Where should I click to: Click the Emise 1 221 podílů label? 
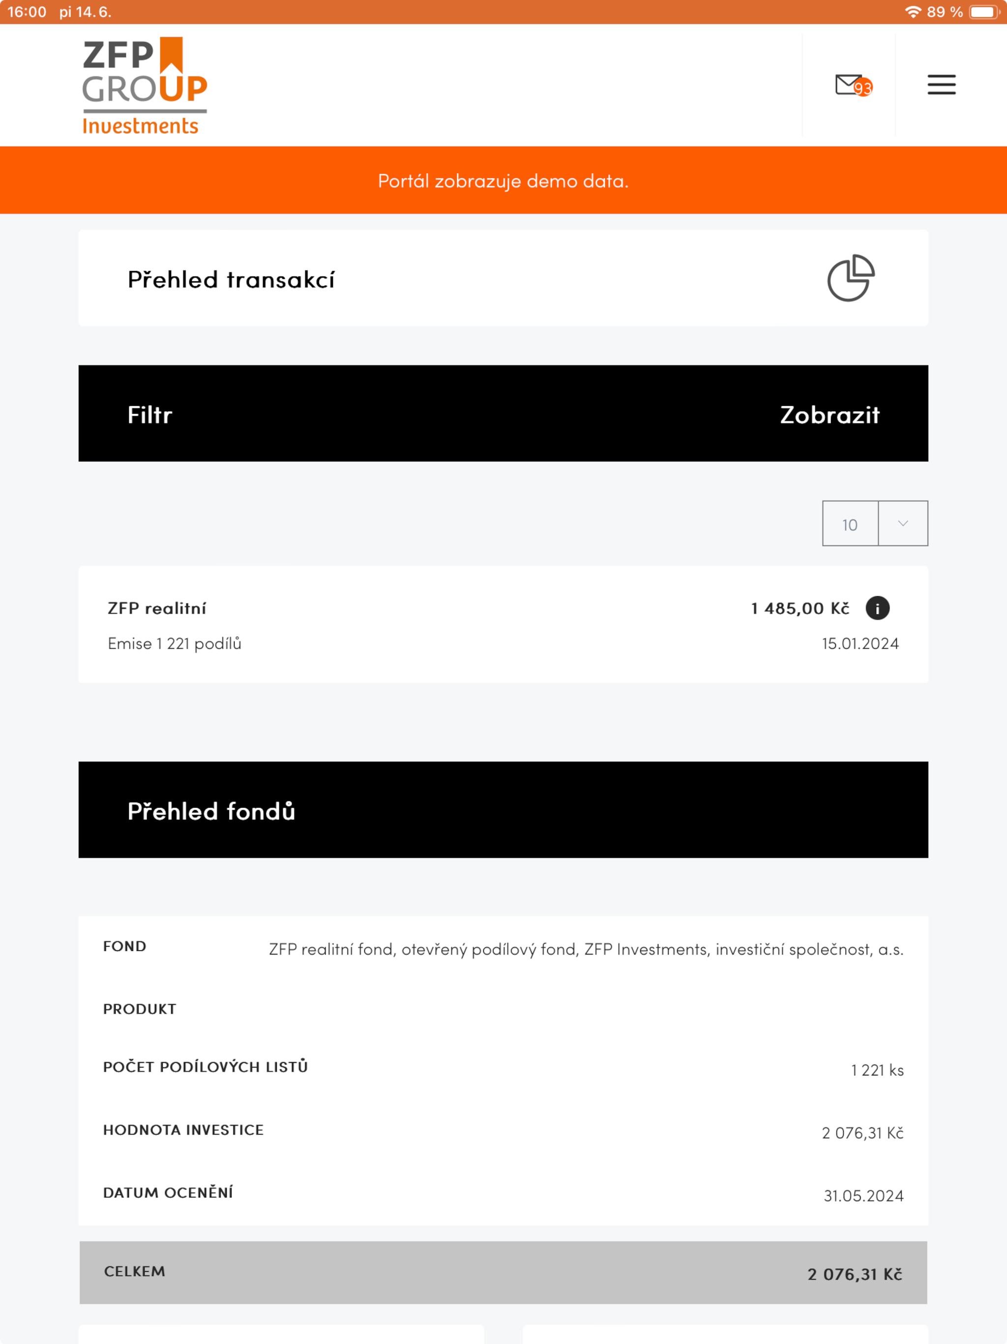pos(175,643)
